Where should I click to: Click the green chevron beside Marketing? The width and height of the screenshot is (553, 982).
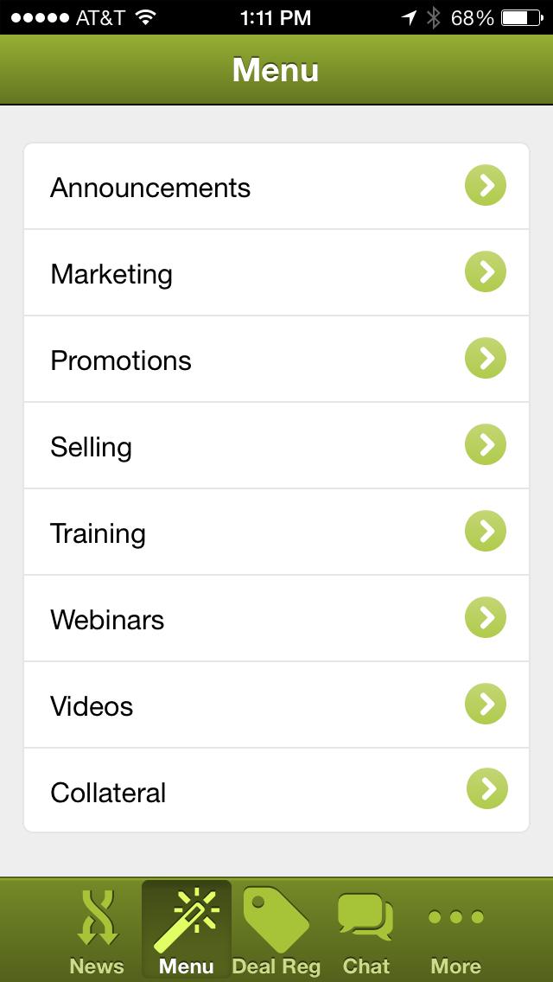(486, 272)
